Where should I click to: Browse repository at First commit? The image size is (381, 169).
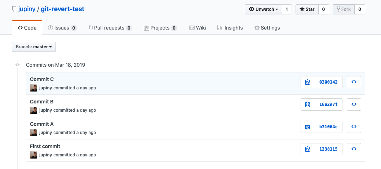click(354, 149)
